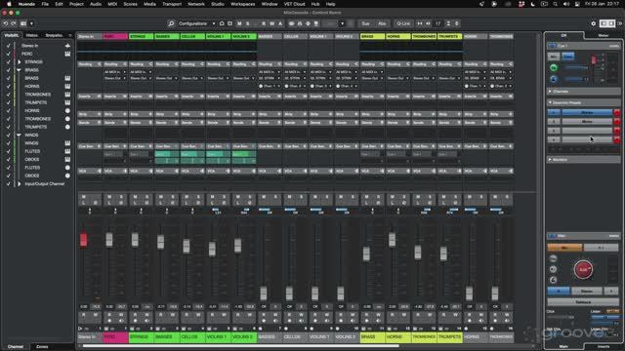Open the Inserts tab in Control Room
Viewport: 625px width, 351px height.
coord(604,347)
